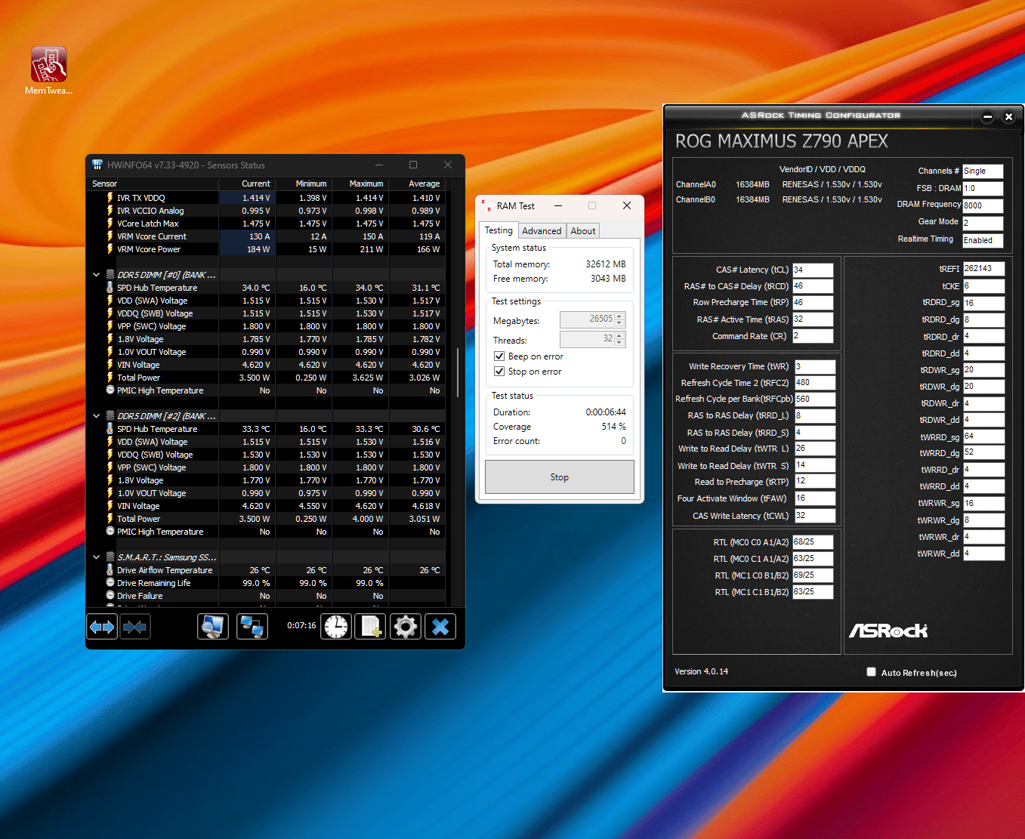Click the lightning icon beside IVR VCCIO Analog

[110, 211]
